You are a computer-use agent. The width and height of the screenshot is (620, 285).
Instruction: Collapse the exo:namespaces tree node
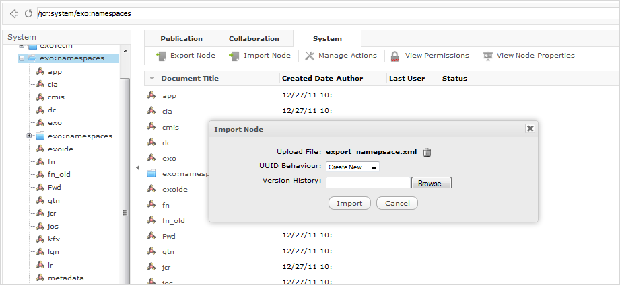tap(22, 58)
